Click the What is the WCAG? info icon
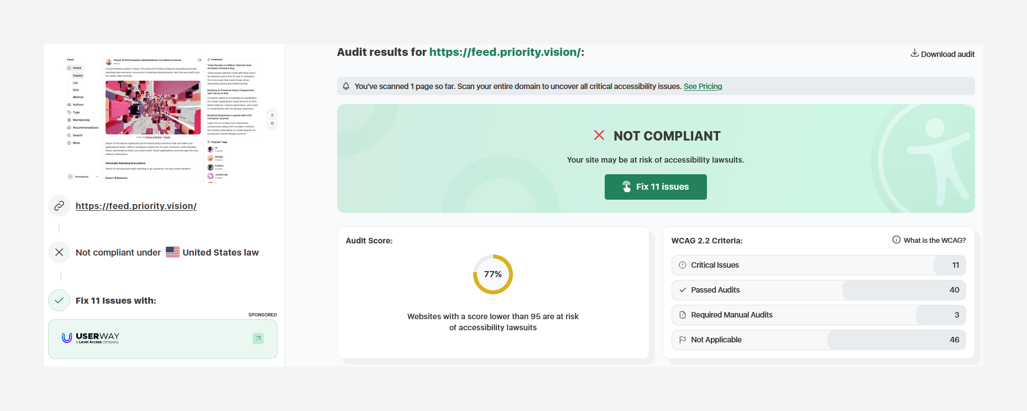 [x=897, y=240]
